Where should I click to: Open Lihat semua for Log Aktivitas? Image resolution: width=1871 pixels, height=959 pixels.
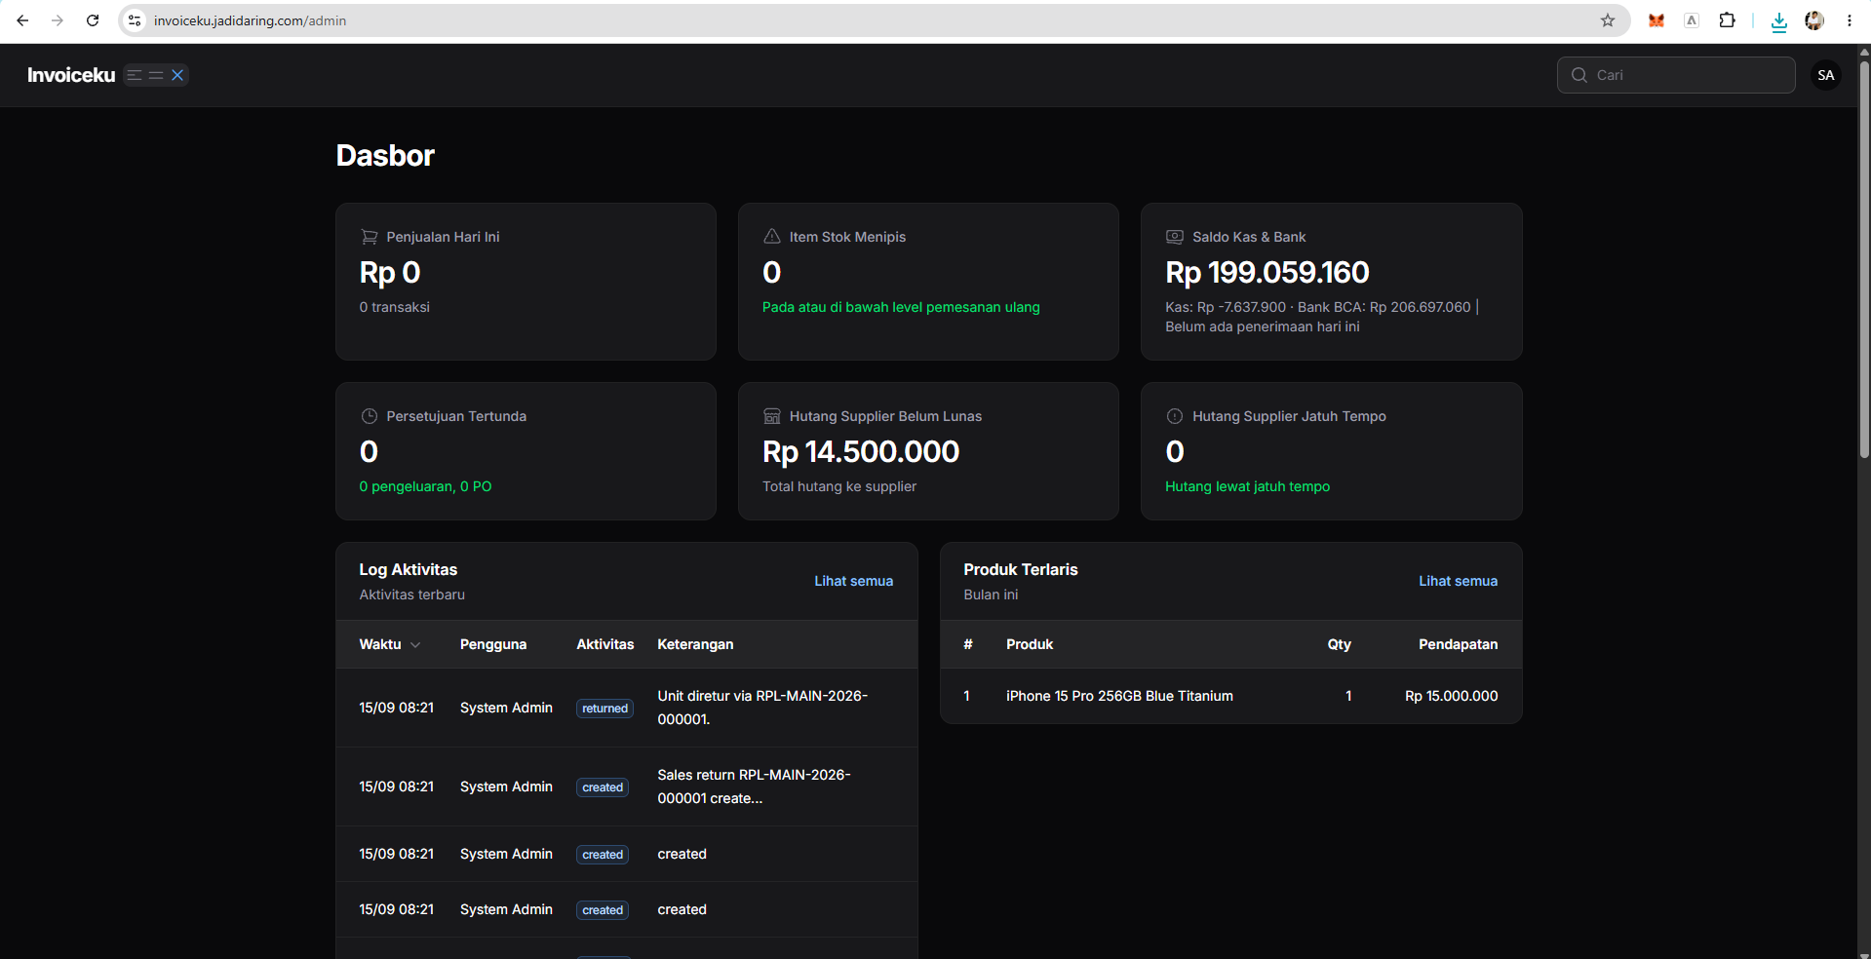point(854,581)
